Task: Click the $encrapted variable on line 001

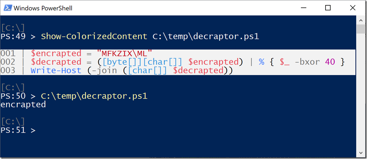Action: coord(56,54)
